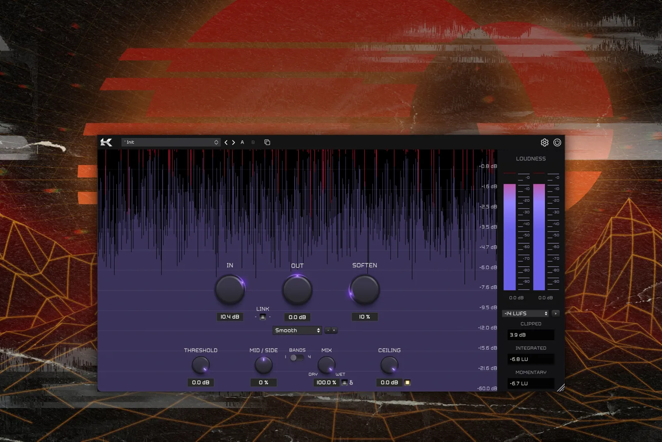Click the INTEGRATED readout -6.8 LU
This screenshot has width=662, height=442.
click(531, 359)
